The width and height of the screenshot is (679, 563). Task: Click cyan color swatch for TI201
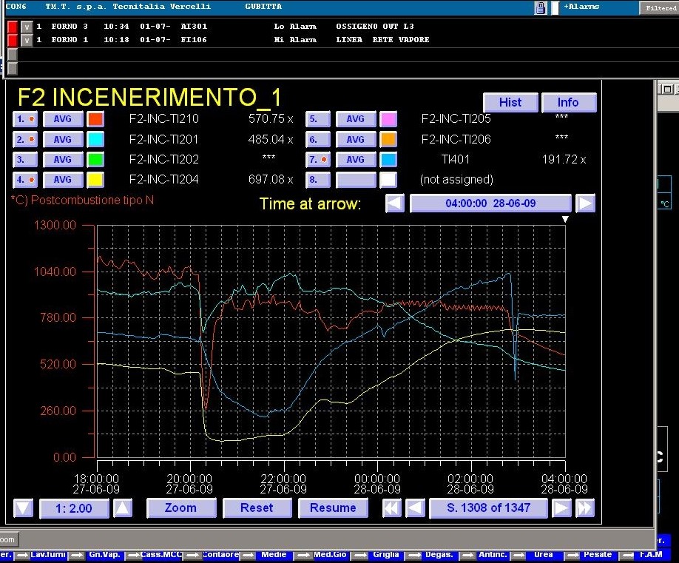(x=95, y=139)
